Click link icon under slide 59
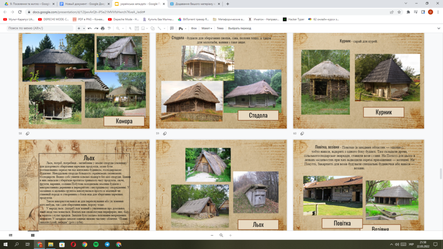 (165, 134)
